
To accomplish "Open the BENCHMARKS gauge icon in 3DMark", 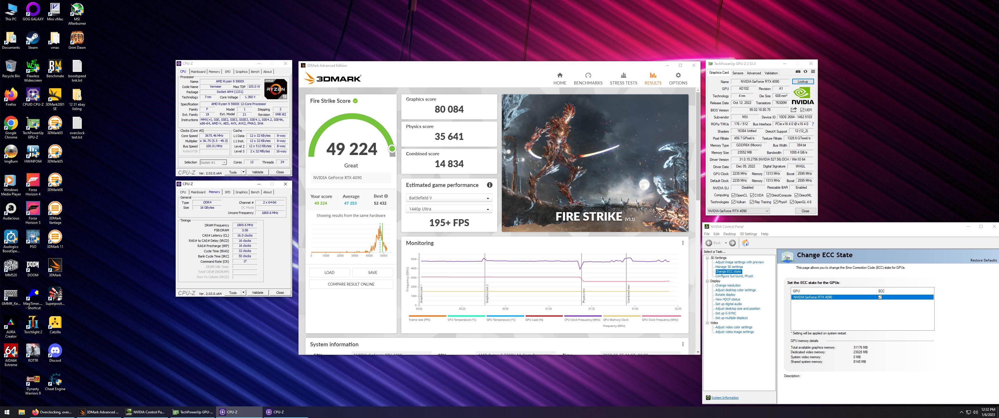I will tap(588, 75).
